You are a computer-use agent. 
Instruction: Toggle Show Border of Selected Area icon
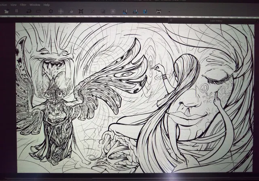[113, 11]
